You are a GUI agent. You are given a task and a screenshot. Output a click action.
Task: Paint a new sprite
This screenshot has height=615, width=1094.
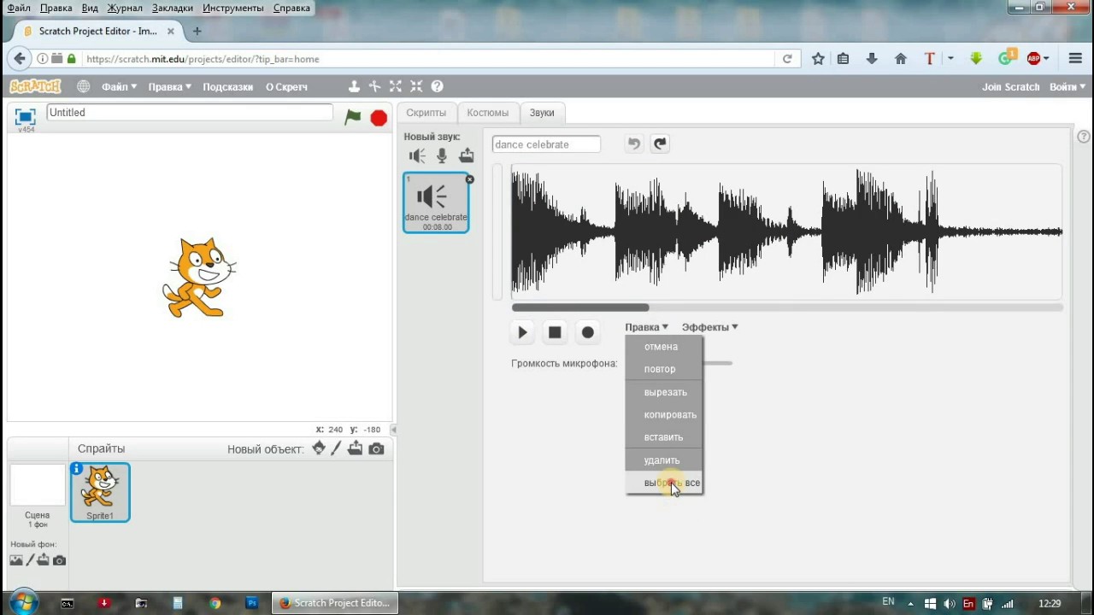tap(336, 448)
